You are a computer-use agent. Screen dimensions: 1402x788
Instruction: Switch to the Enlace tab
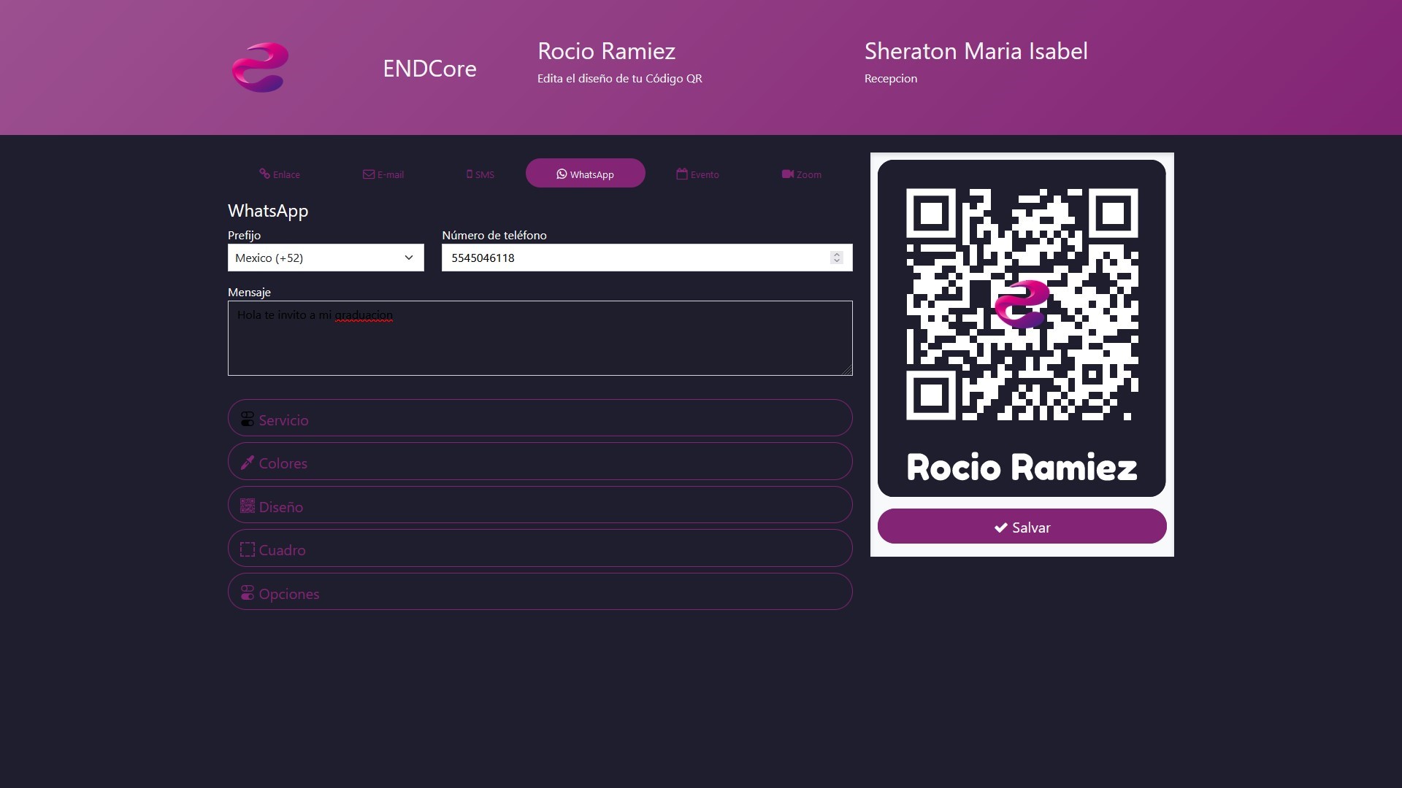click(280, 174)
